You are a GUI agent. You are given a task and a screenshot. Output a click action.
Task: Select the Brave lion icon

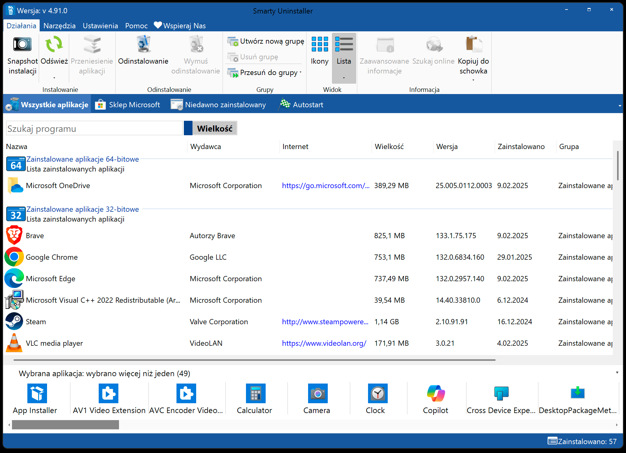click(x=14, y=235)
